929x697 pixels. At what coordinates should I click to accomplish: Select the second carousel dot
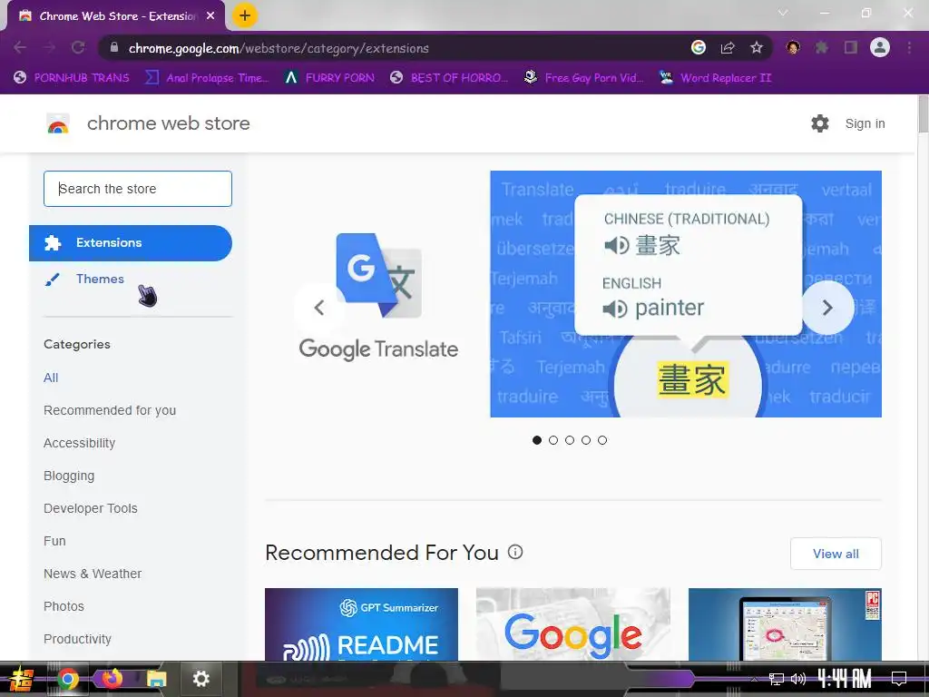(x=553, y=440)
